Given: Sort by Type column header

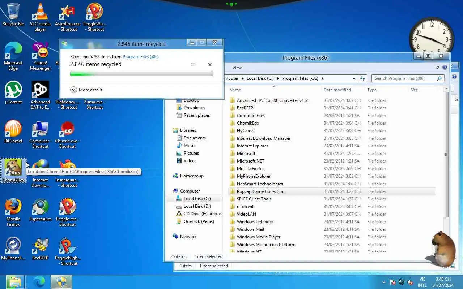Looking at the screenshot, I should tap(386, 90).
